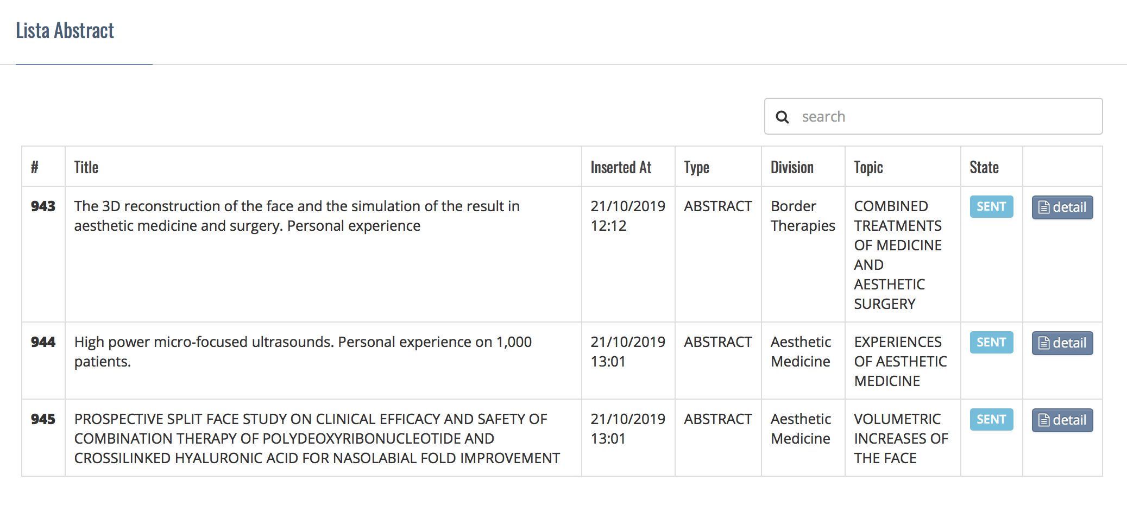Screen dimensions: 1127x524
Task: Click the SENT badge in row 943
Action: click(x=991, y=207)
